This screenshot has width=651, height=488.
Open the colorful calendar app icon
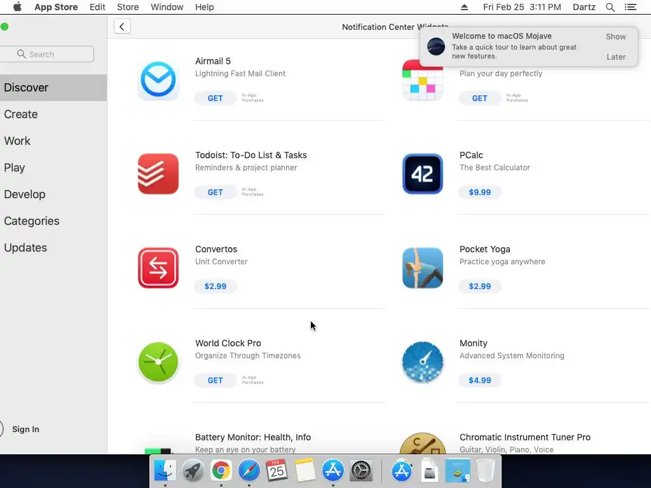(423, 81)
